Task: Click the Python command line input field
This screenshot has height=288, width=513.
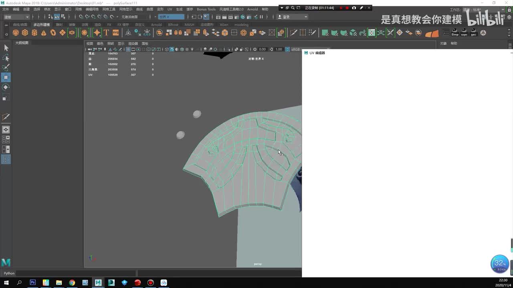Action: 76,274
